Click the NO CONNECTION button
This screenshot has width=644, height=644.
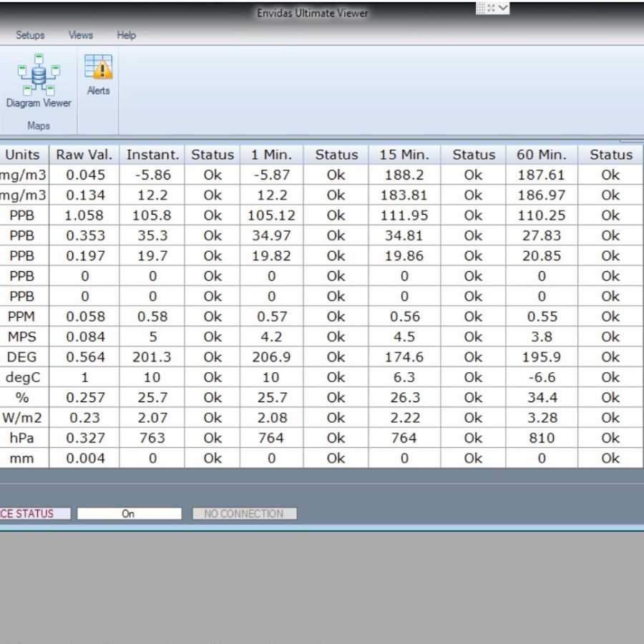(244, 514)
